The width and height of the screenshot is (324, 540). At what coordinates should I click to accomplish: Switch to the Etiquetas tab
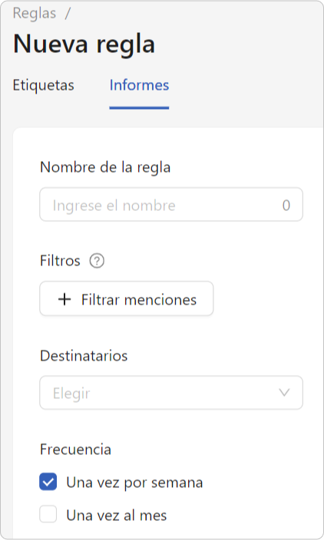[44, 85]
